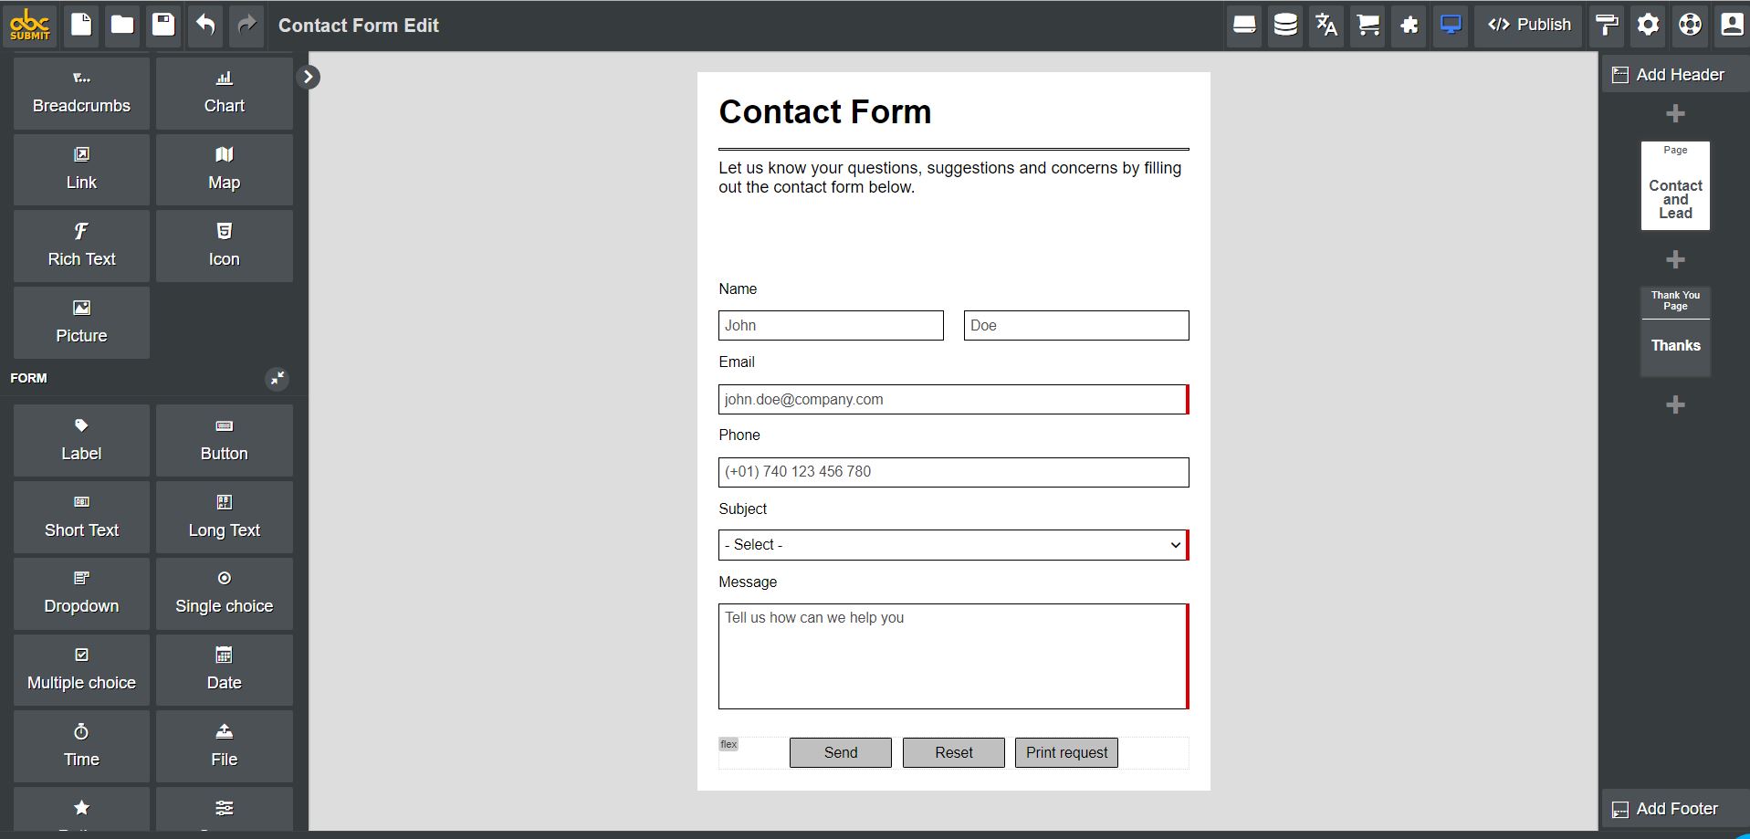Open the shopping cart settings
The height and width of the screenshot is (839, 1750).
(x=1368, y=25)
